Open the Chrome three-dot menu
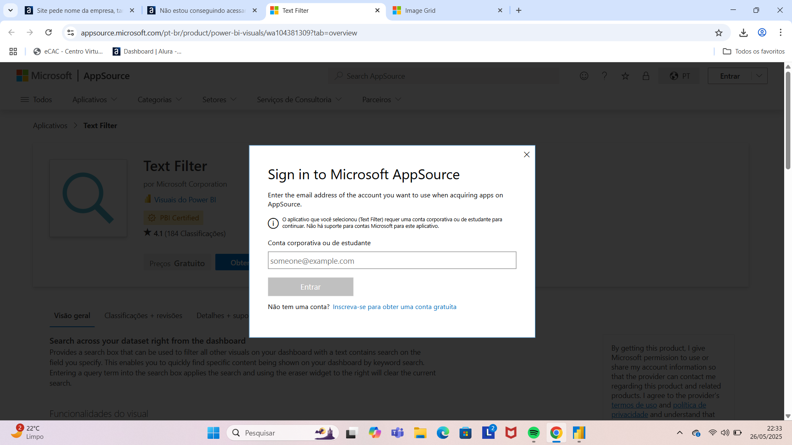The image size is (792, 445). (780, 33)
